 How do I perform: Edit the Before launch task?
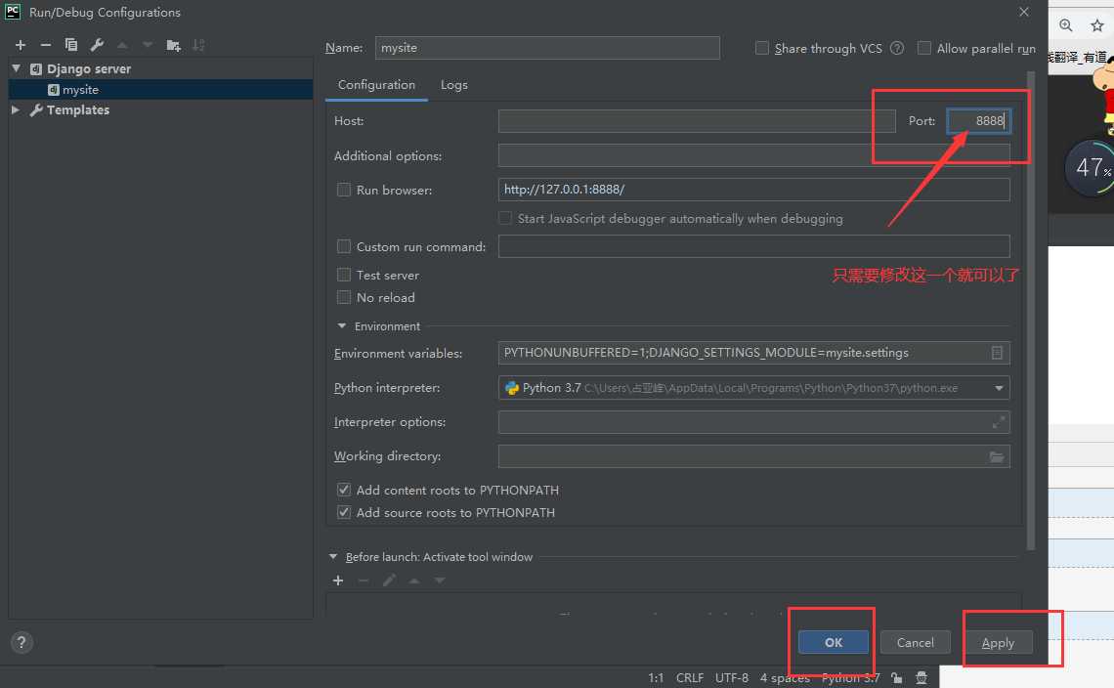(389, 580)
